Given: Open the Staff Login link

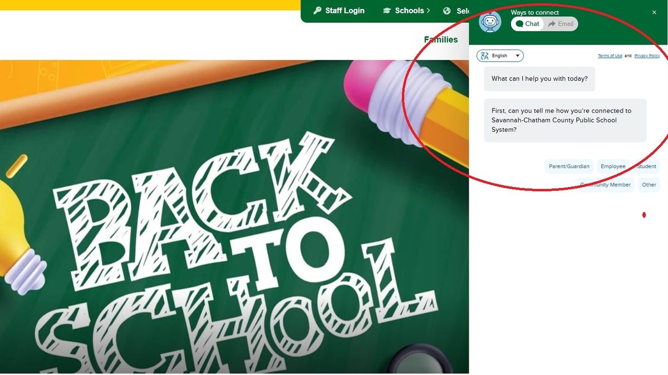Looking at the screenshot, I should (x=339, y=11).
